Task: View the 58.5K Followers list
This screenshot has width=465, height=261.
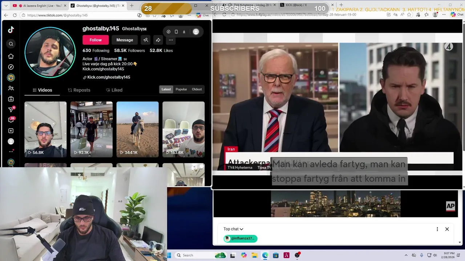Action: click(x=129, y=50)
